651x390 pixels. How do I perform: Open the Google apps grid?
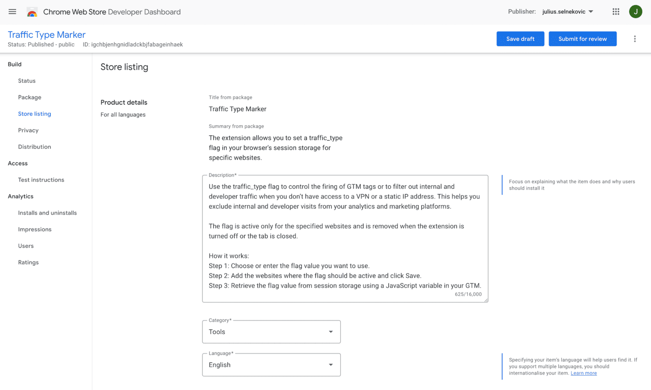(x=616, y=11)
